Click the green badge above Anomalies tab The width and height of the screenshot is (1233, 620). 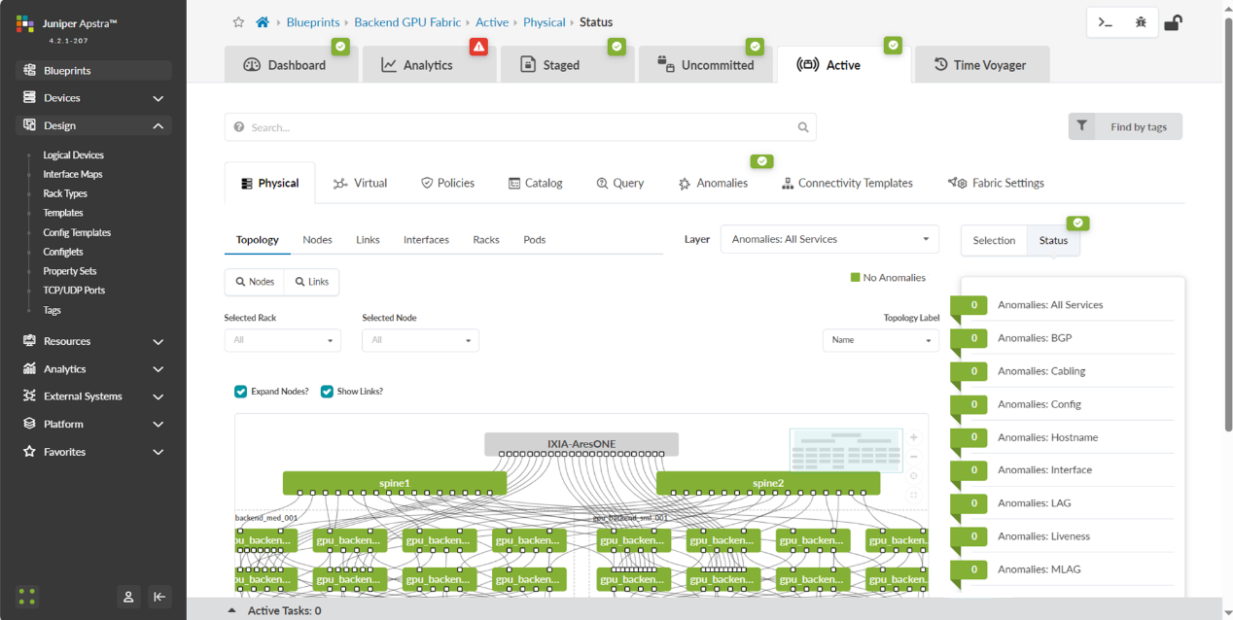coord(762,161)
